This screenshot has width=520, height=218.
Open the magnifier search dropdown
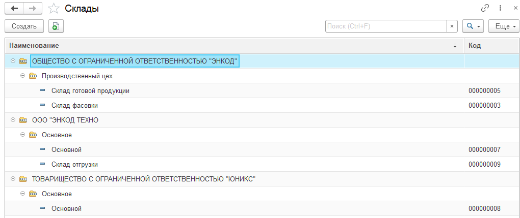coord(473,26)
